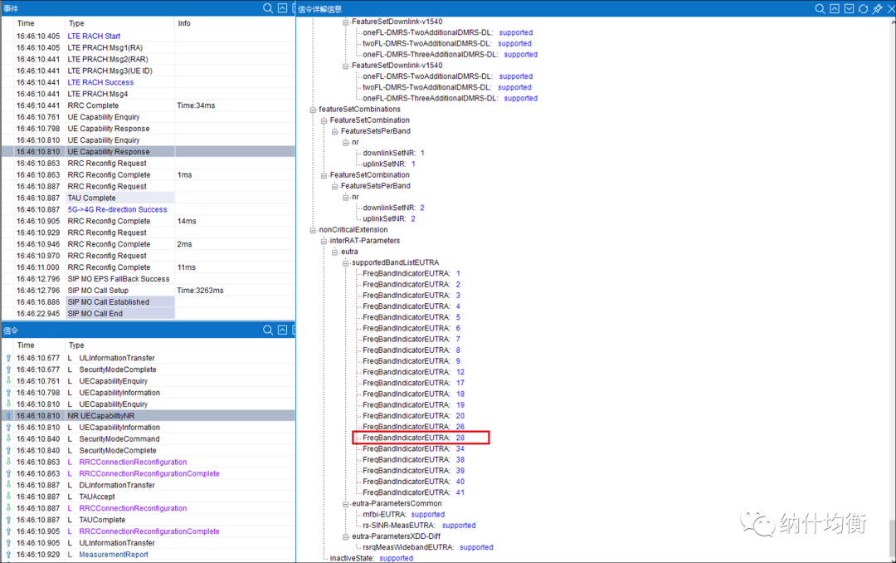Screen dimensions: 896x563
Task: Select the LTE RACH Start event
Action: coord(94,36)
